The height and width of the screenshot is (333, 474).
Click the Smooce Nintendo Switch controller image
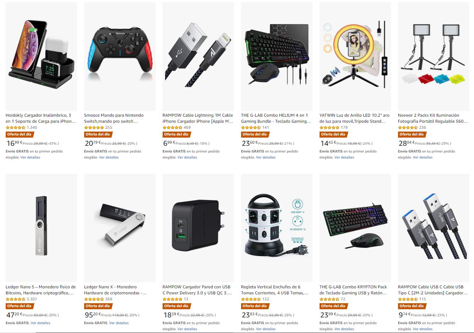[120, 57]
